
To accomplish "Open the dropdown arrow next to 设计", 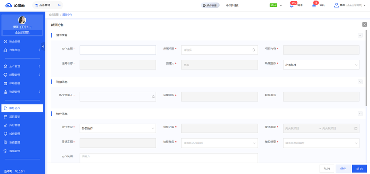I will (x=281, y=6).
